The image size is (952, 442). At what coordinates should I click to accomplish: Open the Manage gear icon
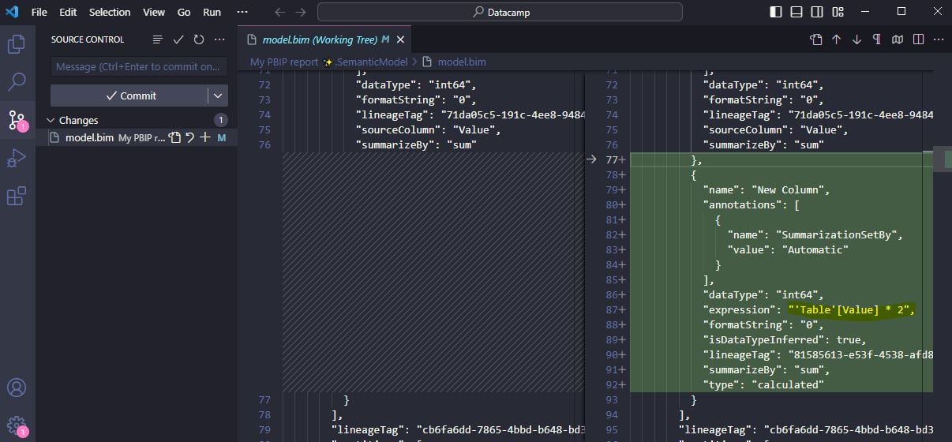pos(17,426)
